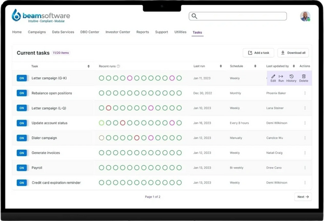Screen dimensions: 324x221
Task: Disable the Generate invoices task switch
Action: [x=22, y=153]
